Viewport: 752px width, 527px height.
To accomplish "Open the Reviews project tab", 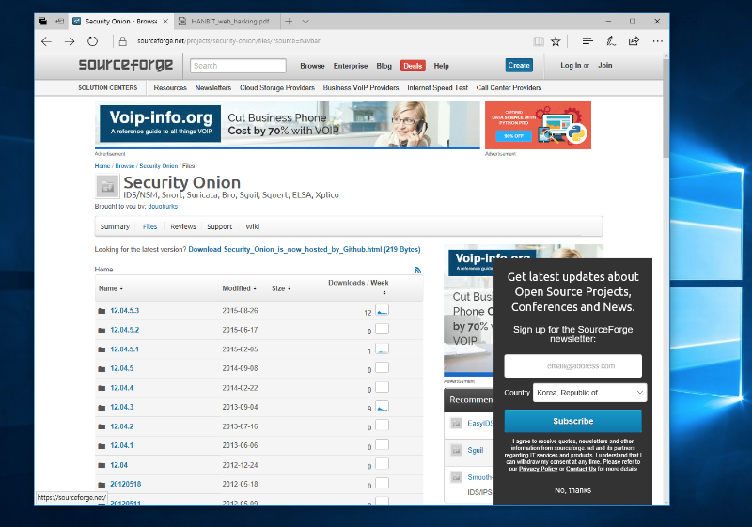I will coord(183,226).
